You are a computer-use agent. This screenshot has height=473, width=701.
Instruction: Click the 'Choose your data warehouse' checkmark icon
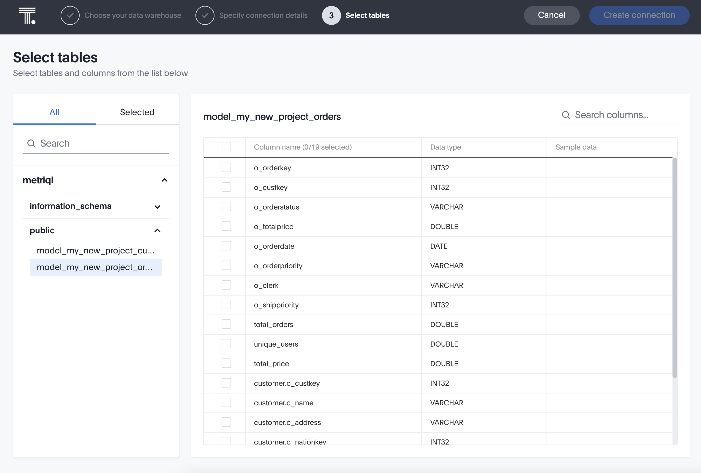pos(70,15)
